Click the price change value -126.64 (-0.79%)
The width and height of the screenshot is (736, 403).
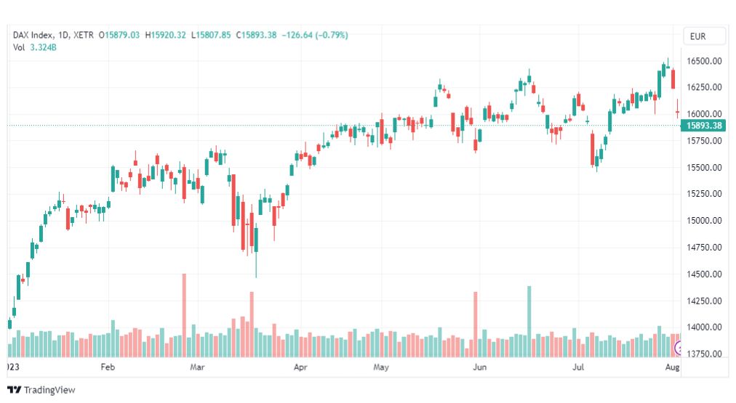tap(315, 35)
